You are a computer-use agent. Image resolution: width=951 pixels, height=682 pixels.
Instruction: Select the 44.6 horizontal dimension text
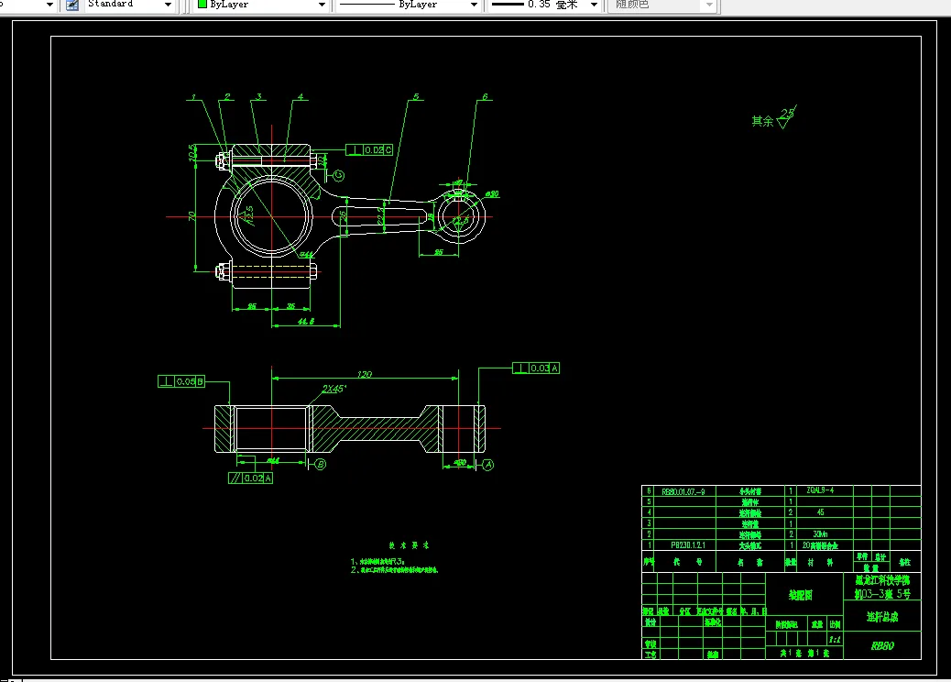[306, 322]
